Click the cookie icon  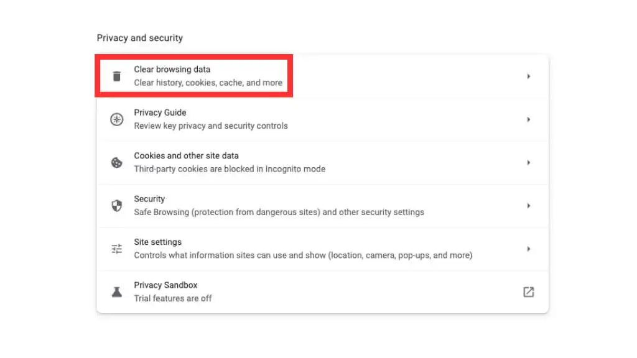(x=116, y=163)
